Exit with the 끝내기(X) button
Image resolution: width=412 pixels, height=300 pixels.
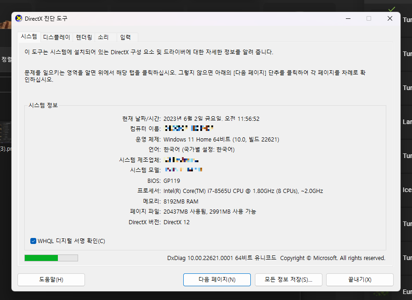click(x=360, y=279)
